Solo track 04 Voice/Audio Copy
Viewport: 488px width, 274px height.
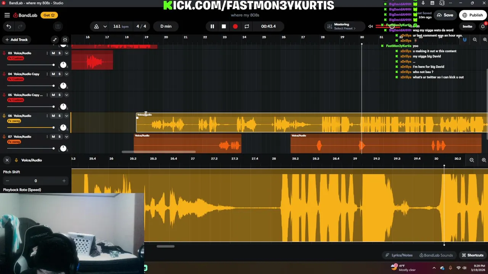(x=59, y=74)
